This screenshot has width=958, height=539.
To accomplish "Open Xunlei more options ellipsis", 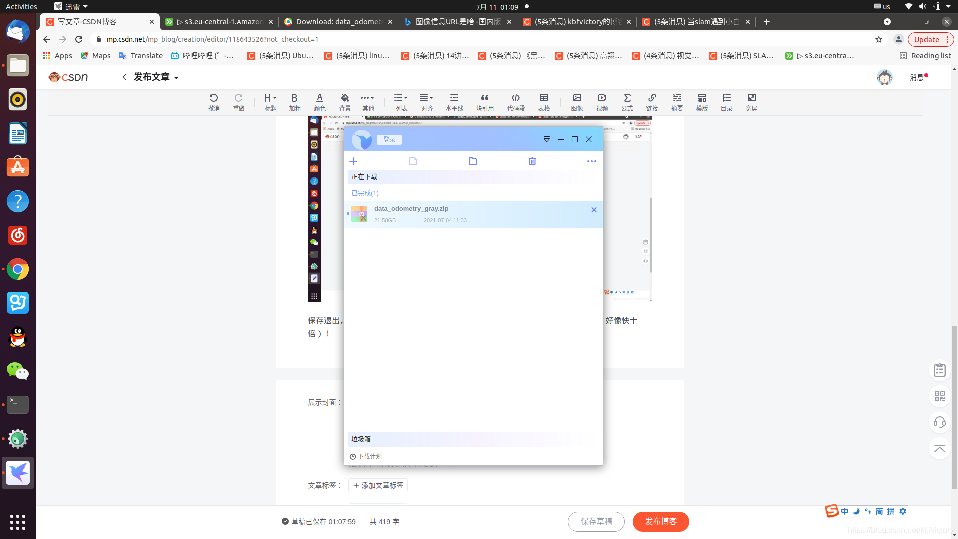I will [x=591, y=161].
